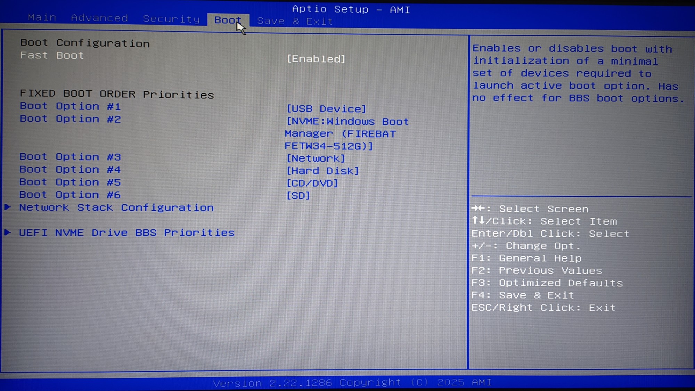Switch to the Advanced tab

tap(99, 18)
